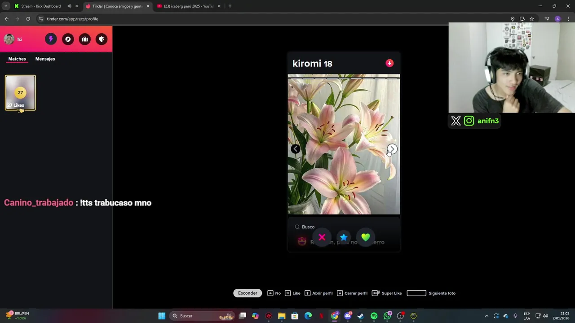This screenshot has width=575, height=323.
Task: Show hidden system tray icons
Action: (x=486, y=316)
